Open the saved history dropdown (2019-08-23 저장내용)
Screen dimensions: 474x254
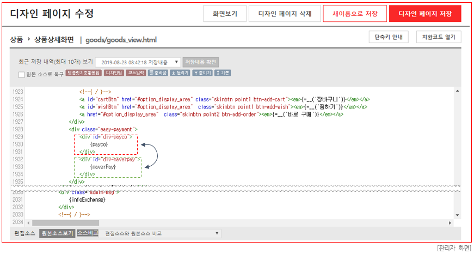pos(138,62)
